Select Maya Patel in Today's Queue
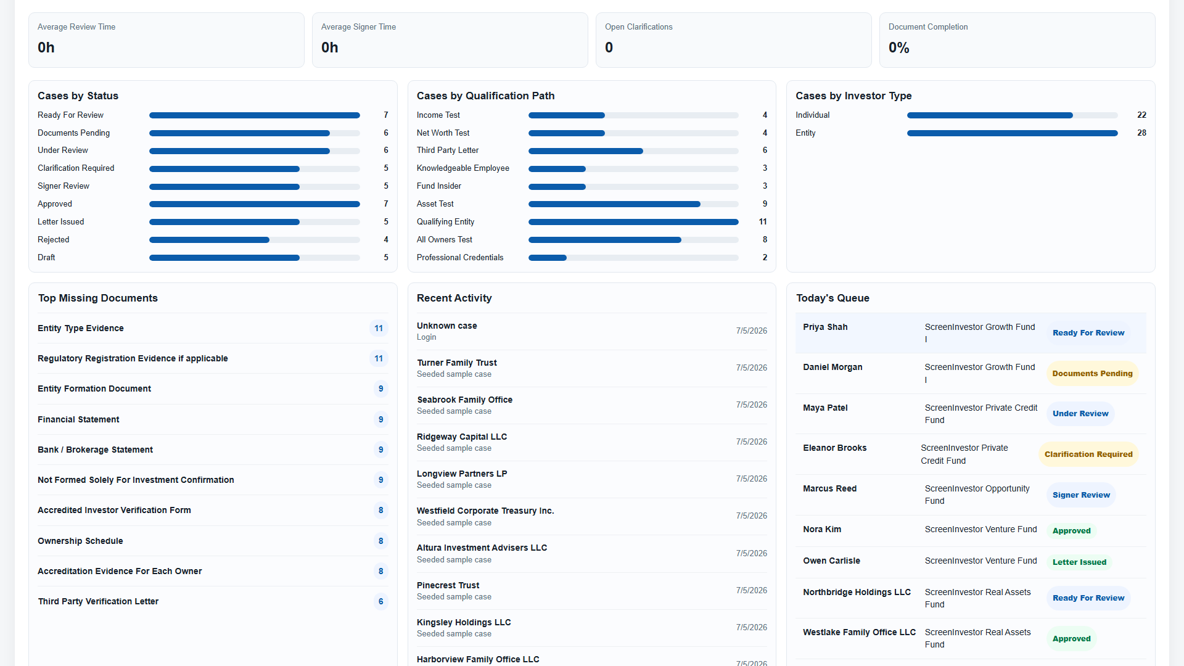Image resolution: width=1184 pixels, height=666 pixels. click(971, 414)
